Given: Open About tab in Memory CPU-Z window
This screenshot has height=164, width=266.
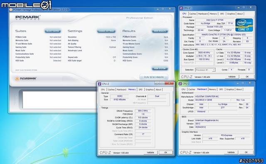Looking at the screenshot, I should tap(159, 89).
